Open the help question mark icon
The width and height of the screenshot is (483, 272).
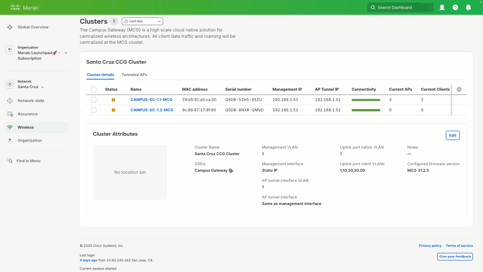(455, 8)
